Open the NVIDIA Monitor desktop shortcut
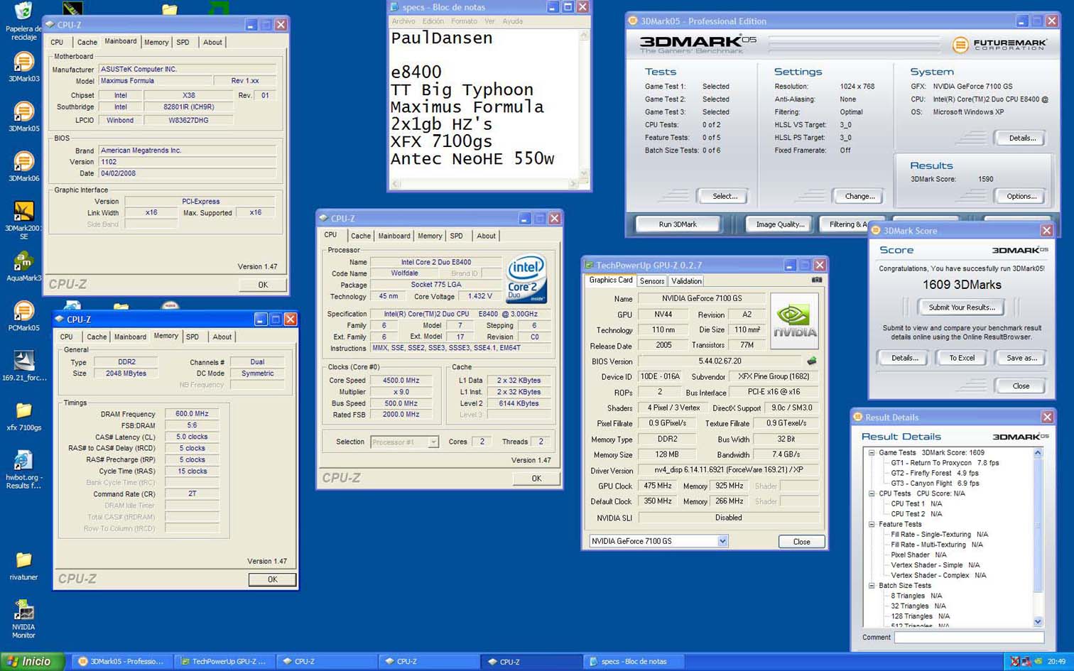1074x671 pixels. click(23, 619)
